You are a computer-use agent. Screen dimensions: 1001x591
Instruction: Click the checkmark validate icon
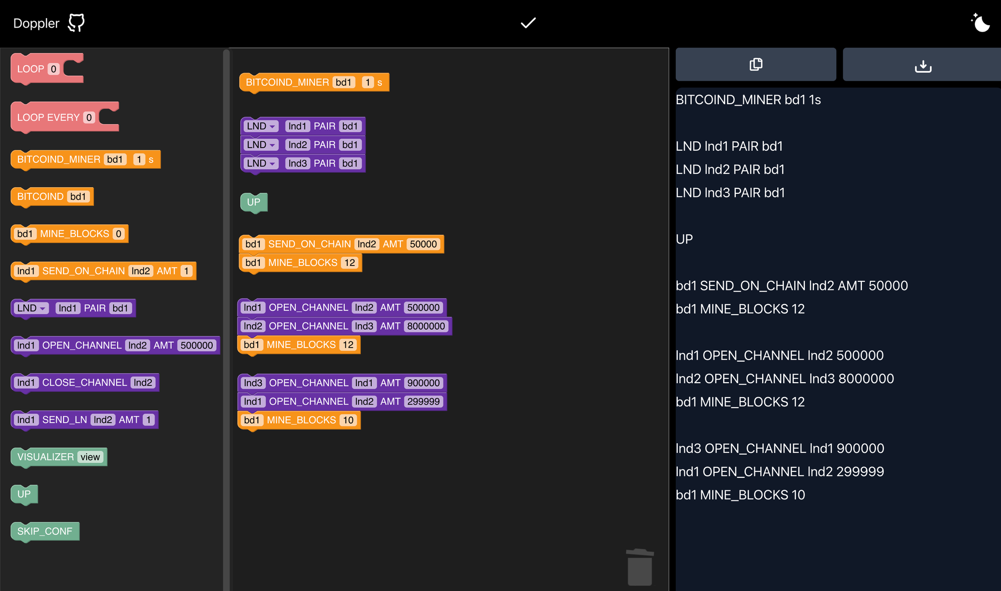(x=528, y=23)
